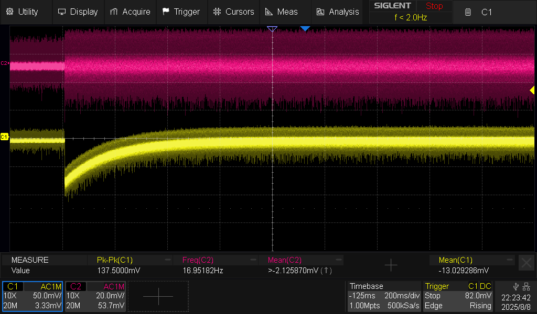
Task: Remove the Pk-Pk(C1) measurement
Action: click(168, 260)
